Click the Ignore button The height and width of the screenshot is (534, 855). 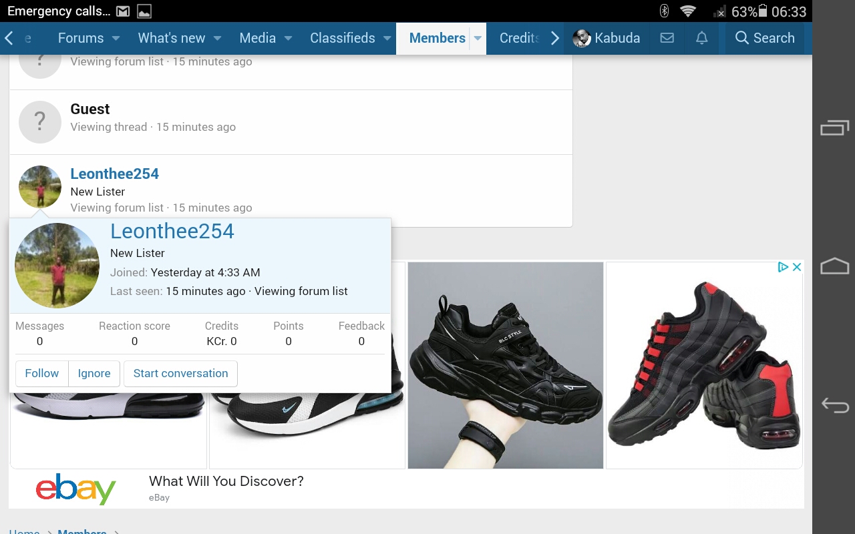(94, 373)
